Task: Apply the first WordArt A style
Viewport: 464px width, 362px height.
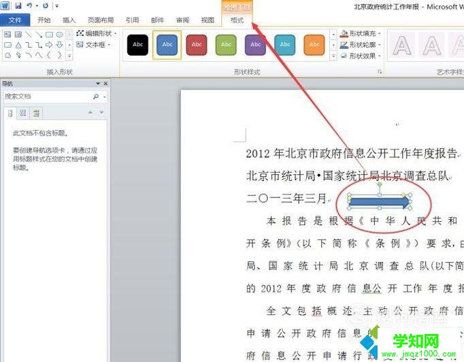Action: [x=401, y=46]
